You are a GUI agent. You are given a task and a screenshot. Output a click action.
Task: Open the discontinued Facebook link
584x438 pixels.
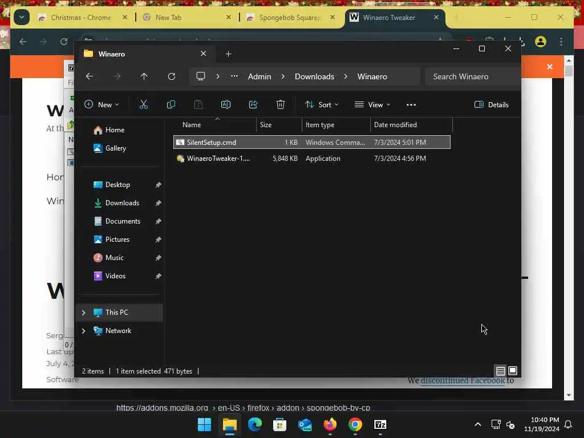463,380
